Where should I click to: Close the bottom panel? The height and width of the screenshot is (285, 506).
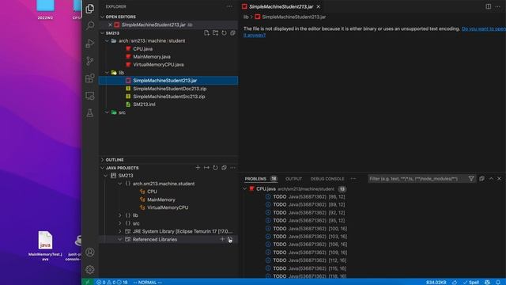coord(499,178)
